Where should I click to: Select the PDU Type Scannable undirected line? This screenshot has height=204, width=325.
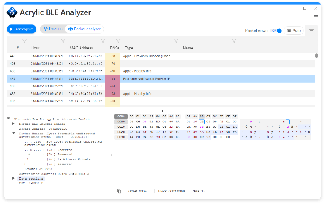(63, 143)
